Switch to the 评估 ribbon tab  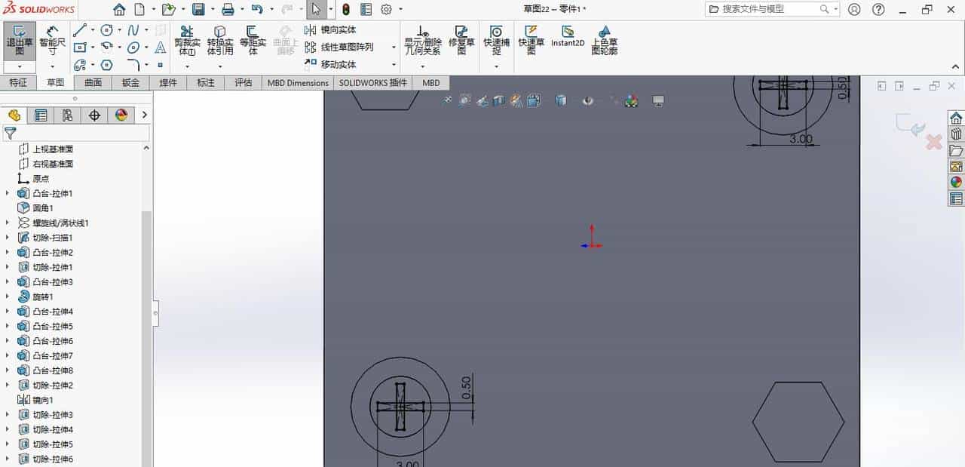243,83
